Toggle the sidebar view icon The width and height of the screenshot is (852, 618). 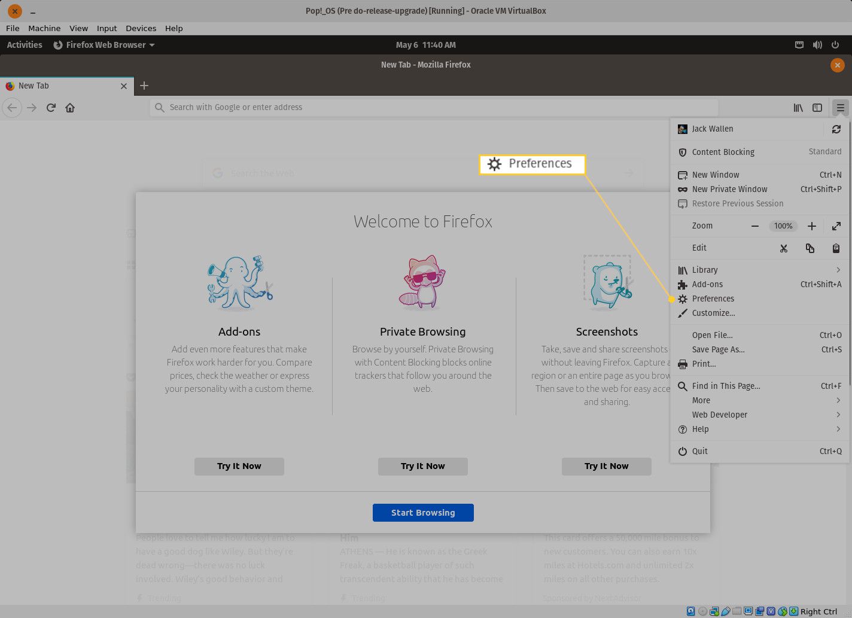click(817, 108)
